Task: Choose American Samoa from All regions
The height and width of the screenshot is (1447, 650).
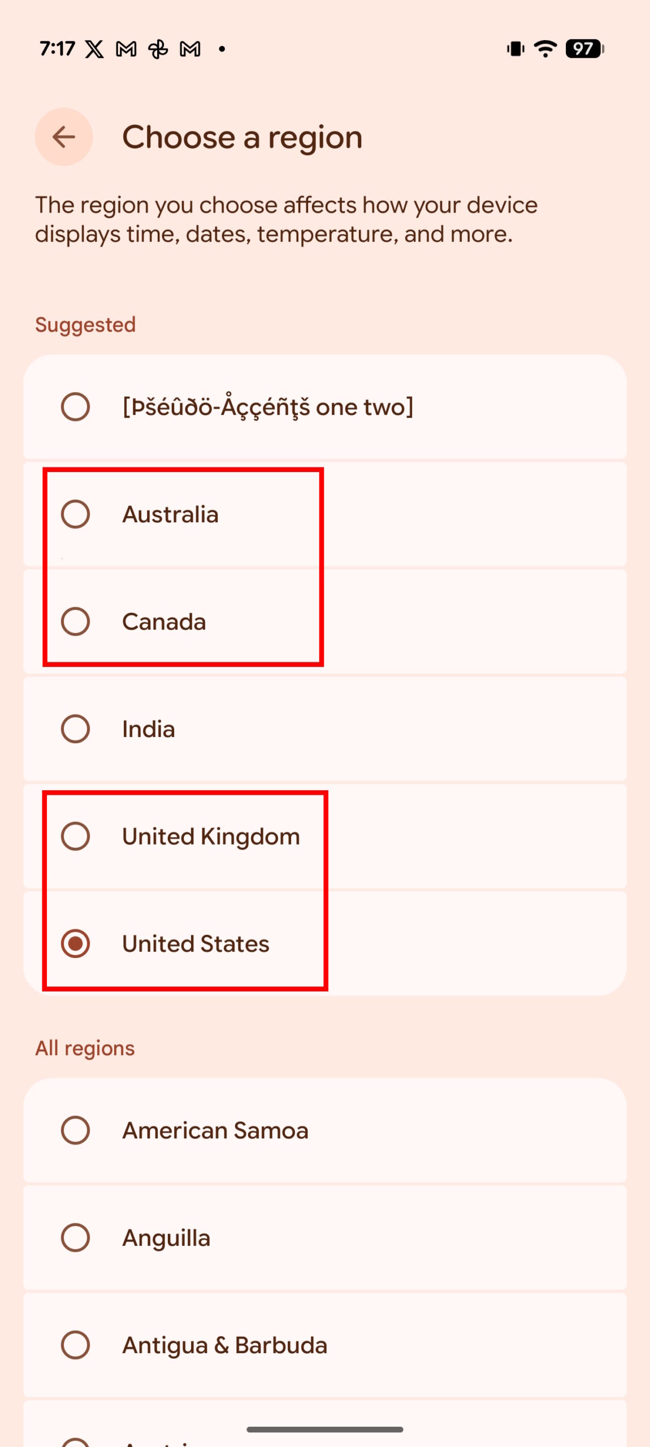Action: [76, 1130]
